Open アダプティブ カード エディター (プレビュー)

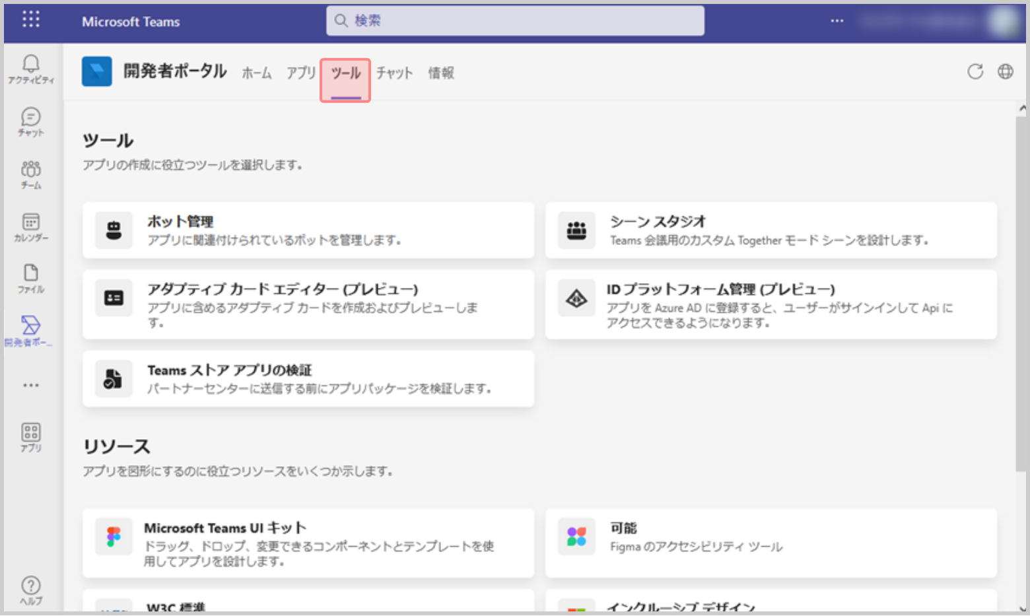[283, 289]
